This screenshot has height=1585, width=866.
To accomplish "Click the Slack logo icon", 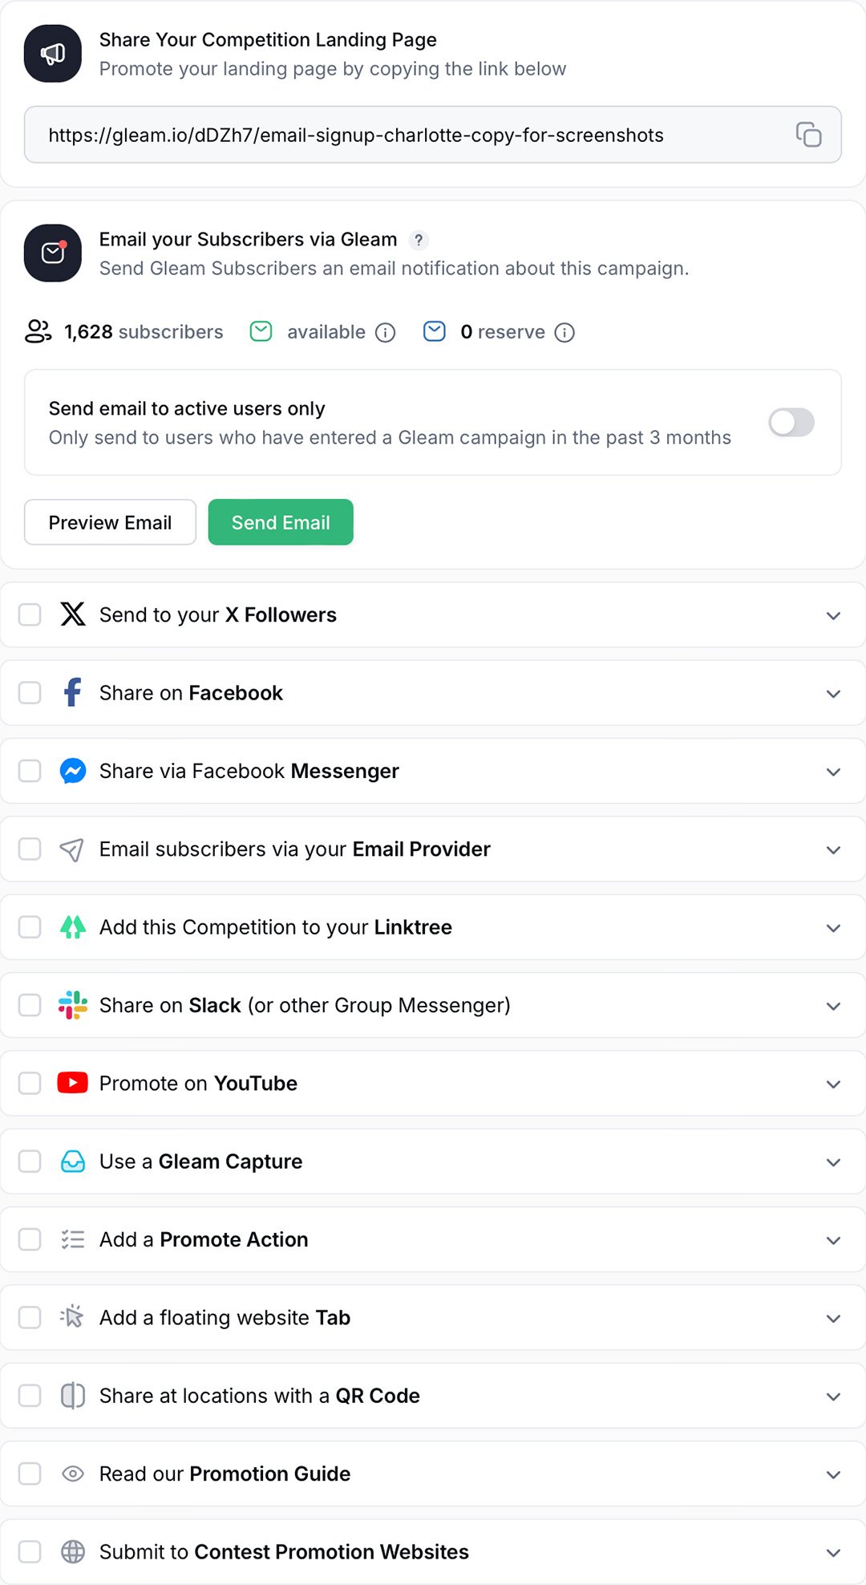I will pyautogui.click(x=73, y=1005).
